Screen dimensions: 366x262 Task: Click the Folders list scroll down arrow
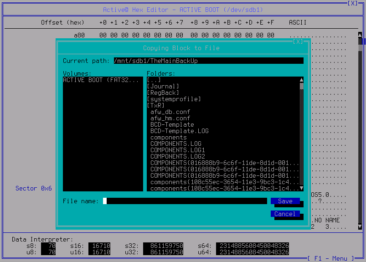(x=302, y=188)
